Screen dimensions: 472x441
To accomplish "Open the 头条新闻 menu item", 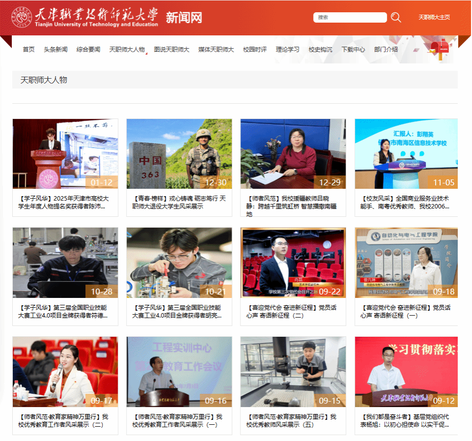I will click(56, 49).
